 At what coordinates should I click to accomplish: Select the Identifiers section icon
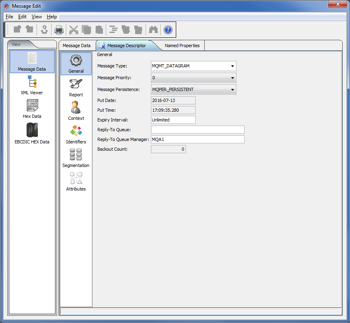pyautogui.click(x=76, y=135)
